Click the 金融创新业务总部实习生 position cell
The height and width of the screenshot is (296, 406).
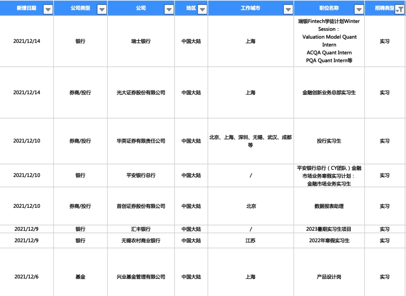329,92
